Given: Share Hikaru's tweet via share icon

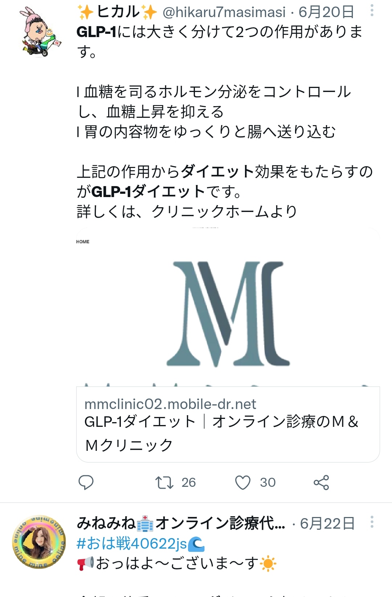Looking at the screenshot, I should click(x=321, y=482).
